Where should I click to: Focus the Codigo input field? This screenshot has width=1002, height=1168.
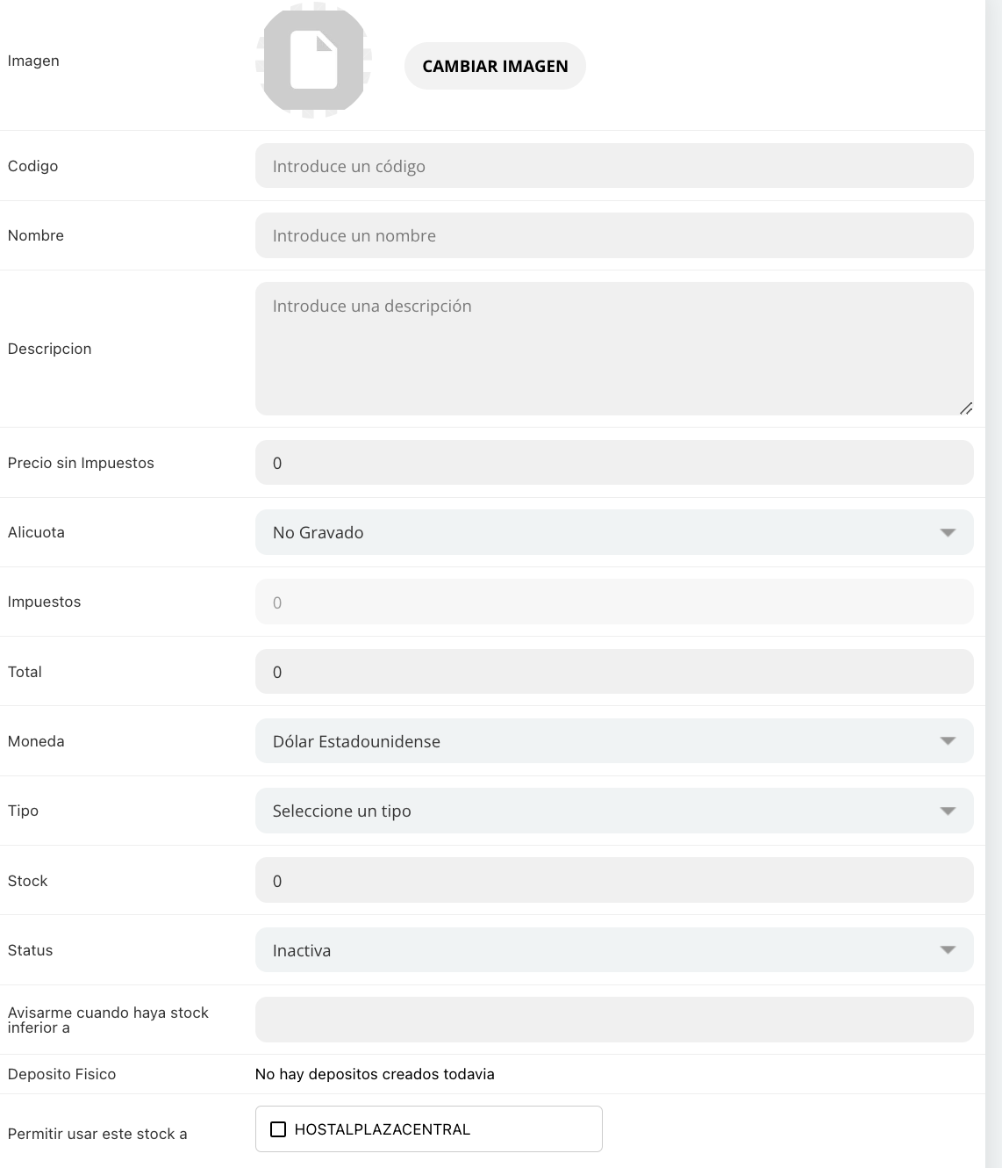(x=614, y=166)
